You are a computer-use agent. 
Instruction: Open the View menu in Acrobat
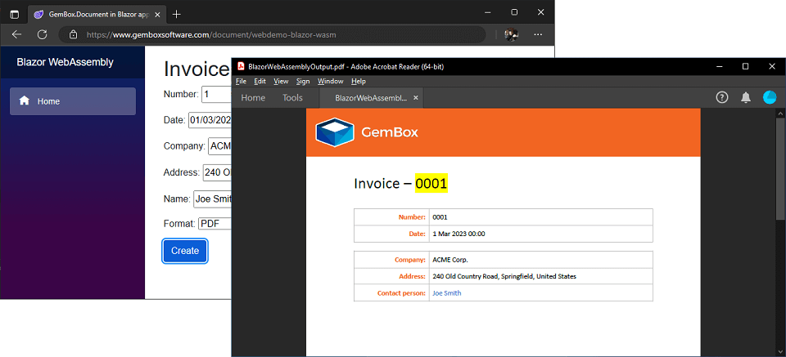pyautogui.click(x=281, y=81)
